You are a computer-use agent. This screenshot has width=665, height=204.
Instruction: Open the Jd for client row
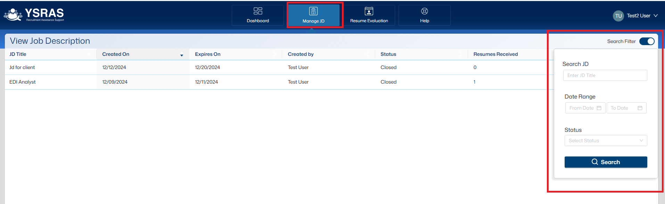tap(22, 67)
